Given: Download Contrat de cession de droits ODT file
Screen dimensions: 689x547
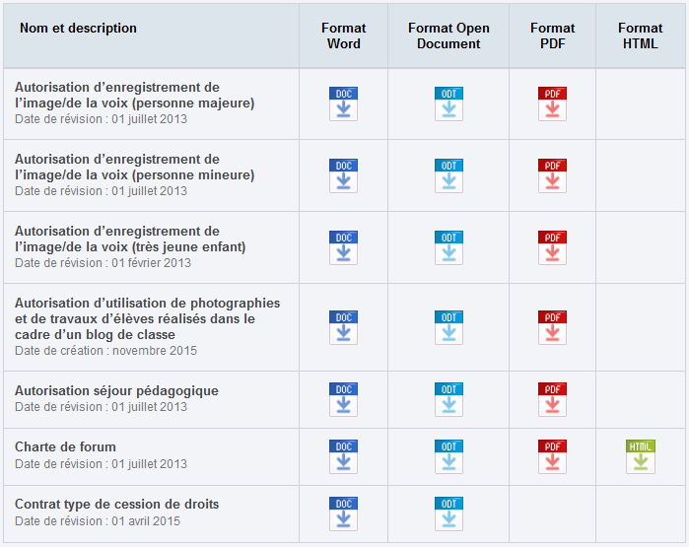Looking at the screenshot, I should [448, 513].
